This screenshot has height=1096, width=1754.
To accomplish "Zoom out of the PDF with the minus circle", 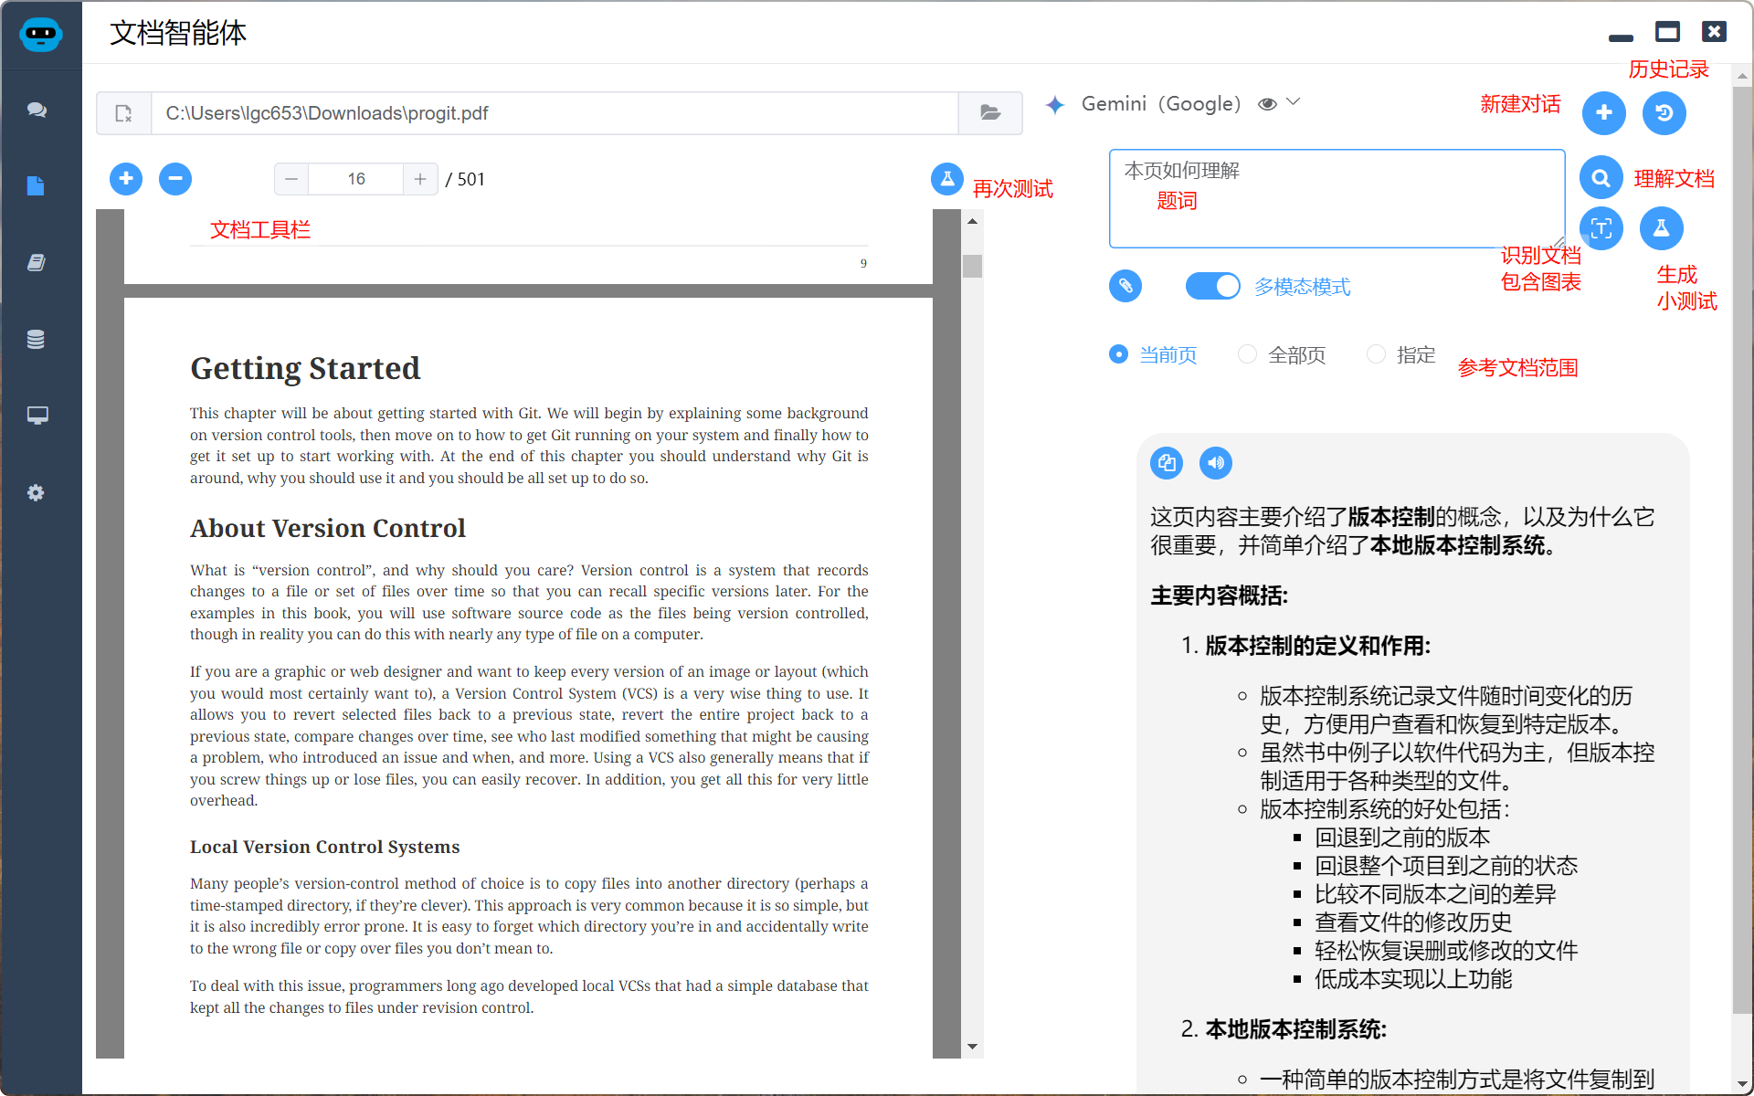I will tap(175, 178).
